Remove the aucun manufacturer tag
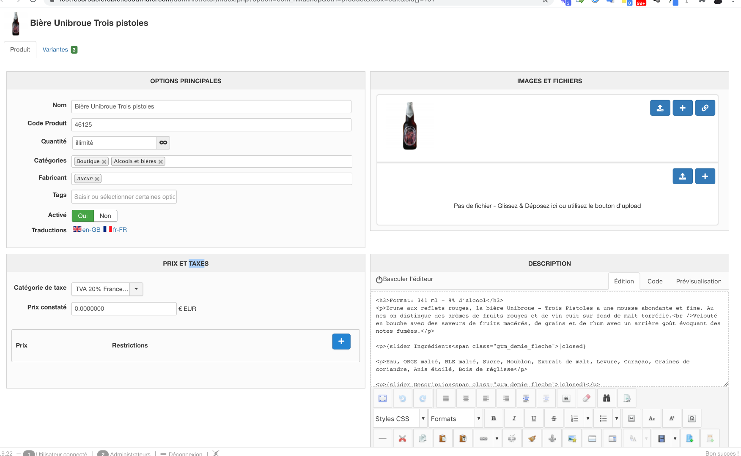 pos(97,179)
